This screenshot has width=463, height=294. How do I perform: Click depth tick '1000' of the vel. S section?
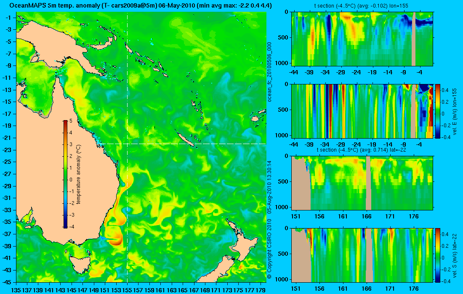(282, 279)
